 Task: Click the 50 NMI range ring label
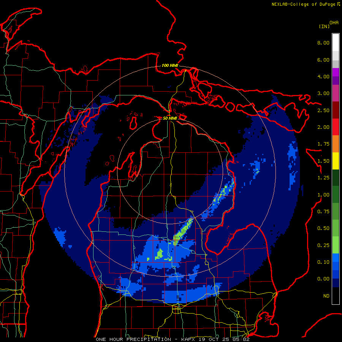click(x=170, y=118)
